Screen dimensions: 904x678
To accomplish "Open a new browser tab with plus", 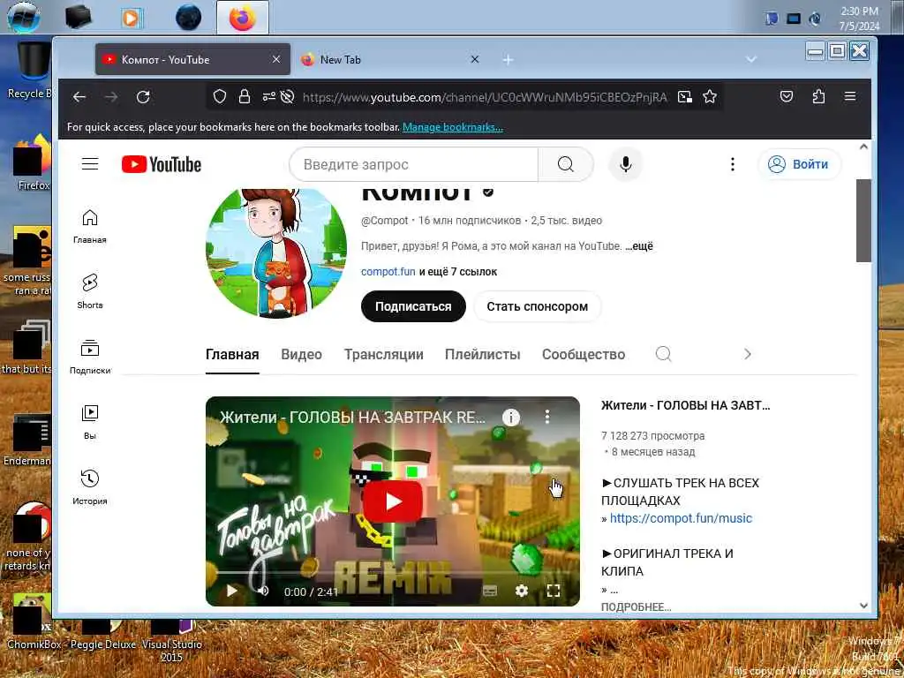I will tap(508, 60).
